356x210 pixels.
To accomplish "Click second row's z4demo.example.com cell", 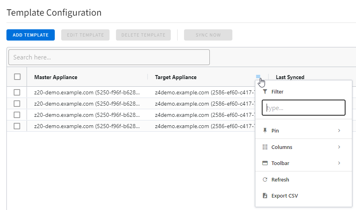I will pyautogui.click(x=205, y=104).
